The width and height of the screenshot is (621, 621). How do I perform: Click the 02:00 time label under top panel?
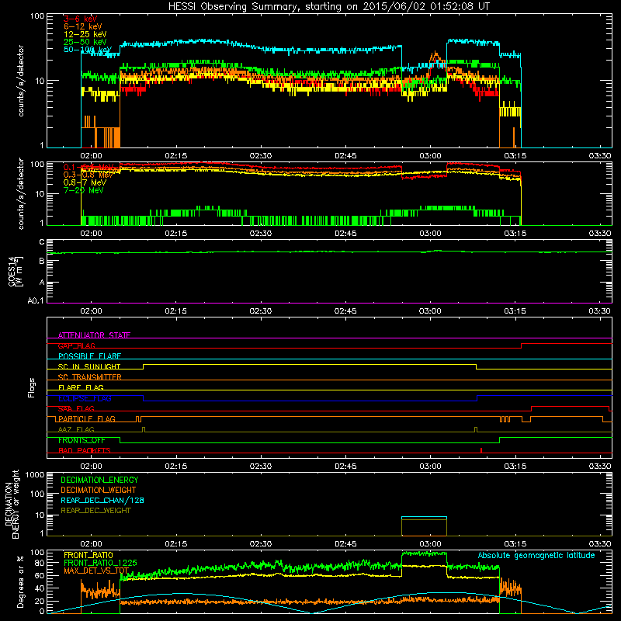91,156
